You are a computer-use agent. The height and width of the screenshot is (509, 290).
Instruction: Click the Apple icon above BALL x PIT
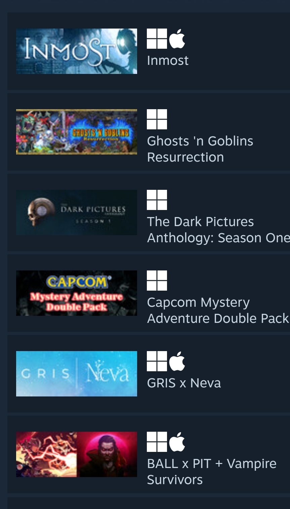click(177, 442)
